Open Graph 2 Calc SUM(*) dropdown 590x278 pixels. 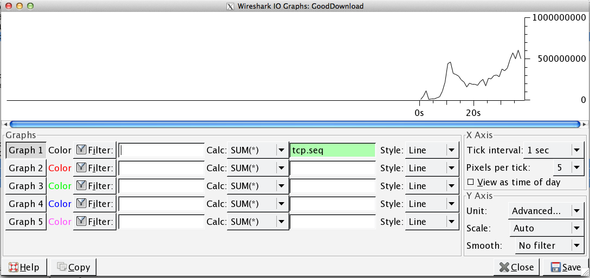258,168
